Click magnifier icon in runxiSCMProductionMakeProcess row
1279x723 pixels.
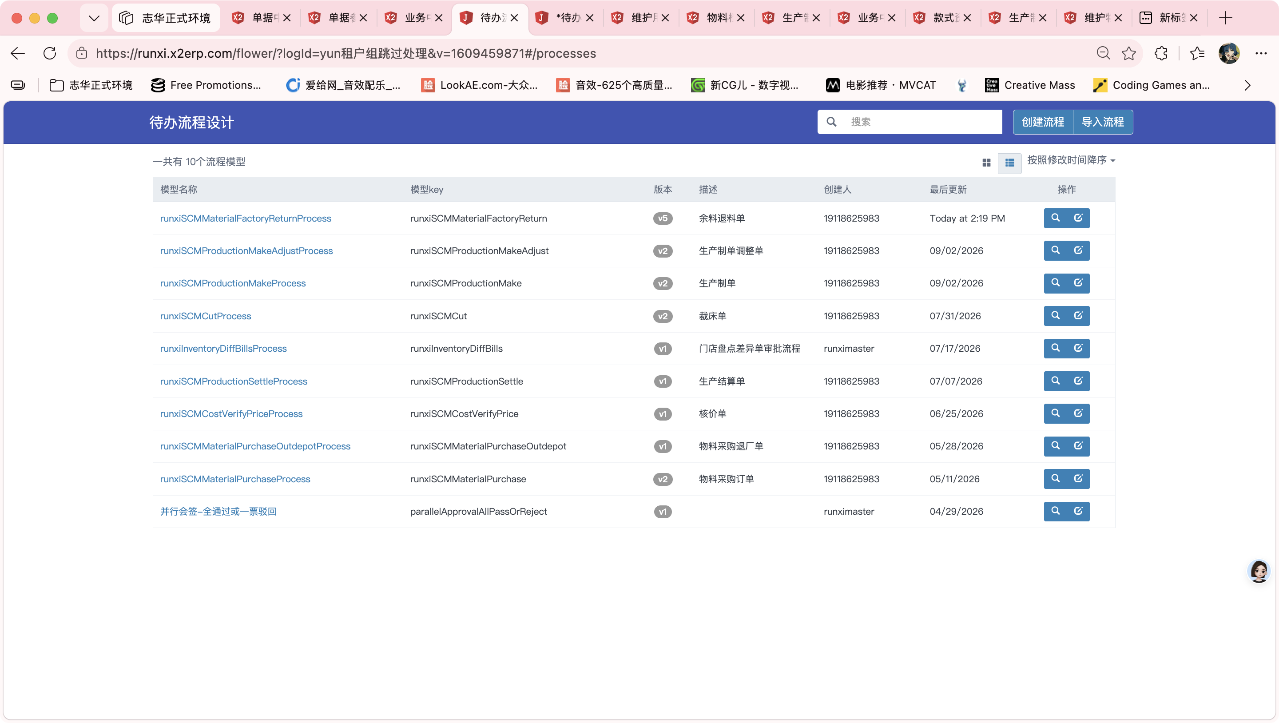1055,283
